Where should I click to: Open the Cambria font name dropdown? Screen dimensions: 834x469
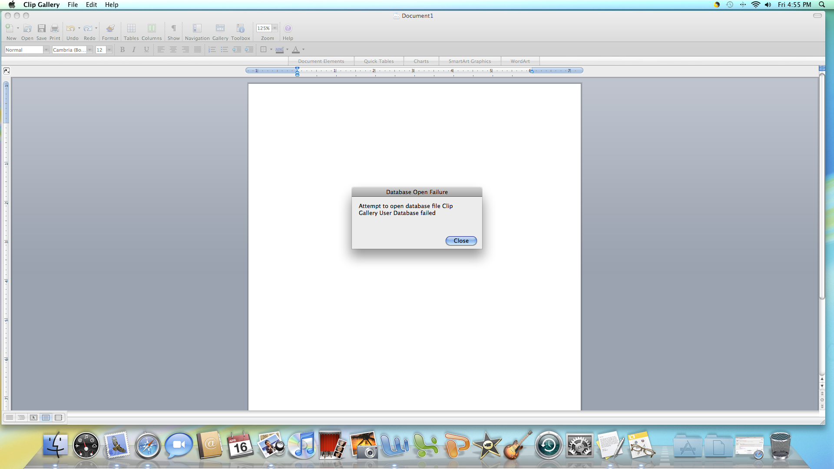click(90, 50)
